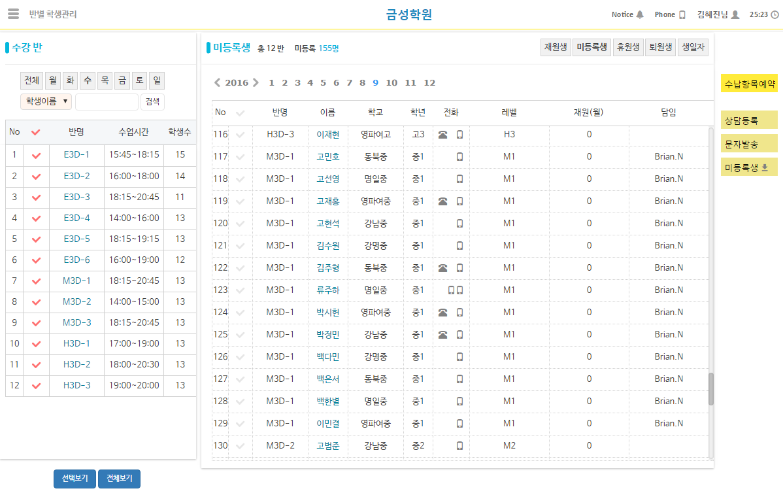Image resolution: width=783 pixels, height=495 pixels.
Task: Click landline phone icon for 박시현
Action: point(443,312)
